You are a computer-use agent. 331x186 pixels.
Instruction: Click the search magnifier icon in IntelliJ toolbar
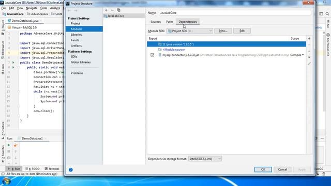[x=327, y=14]
